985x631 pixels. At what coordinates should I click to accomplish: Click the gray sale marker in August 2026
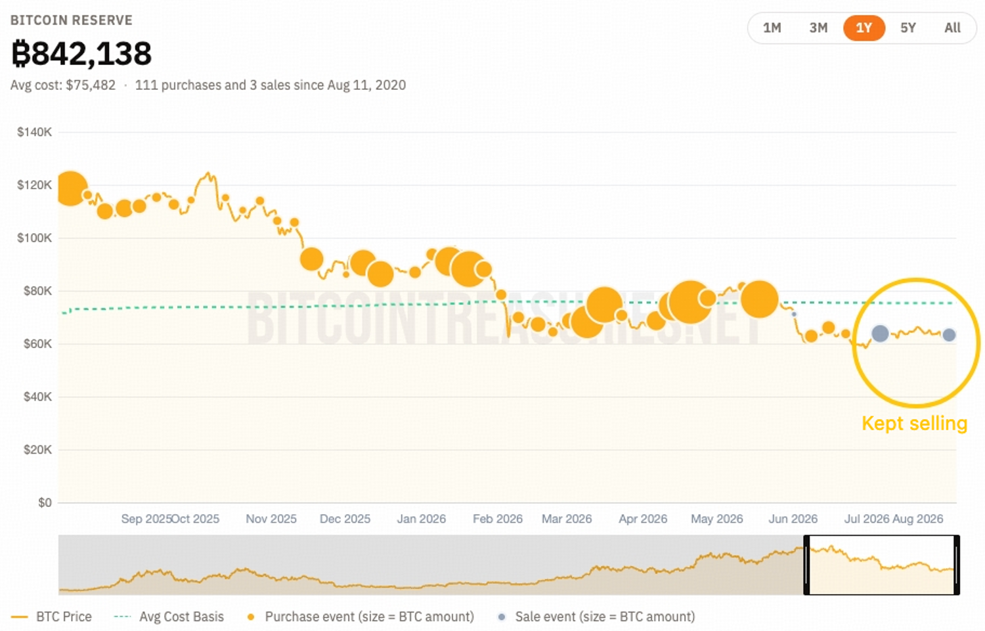(949, 335)
